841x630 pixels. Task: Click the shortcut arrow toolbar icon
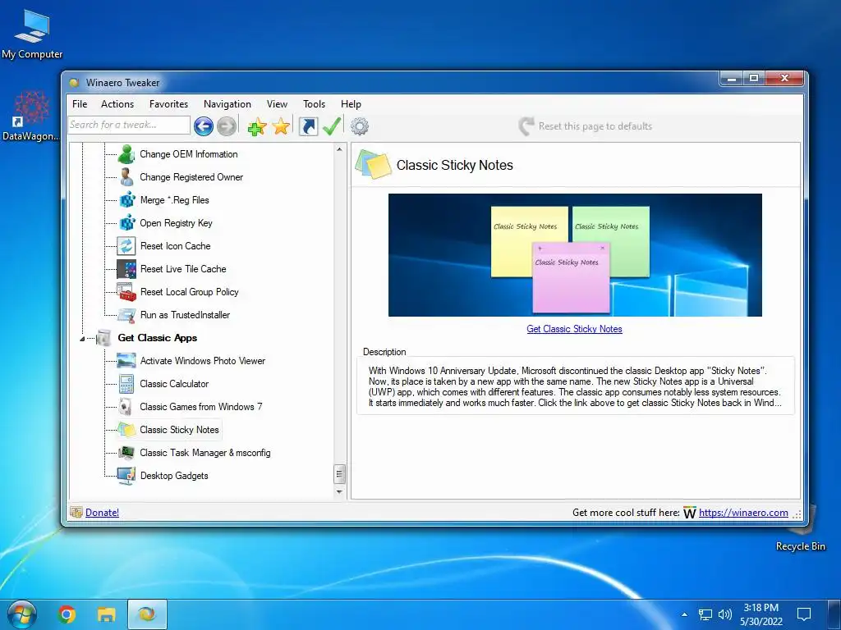(x=308, y=126)
